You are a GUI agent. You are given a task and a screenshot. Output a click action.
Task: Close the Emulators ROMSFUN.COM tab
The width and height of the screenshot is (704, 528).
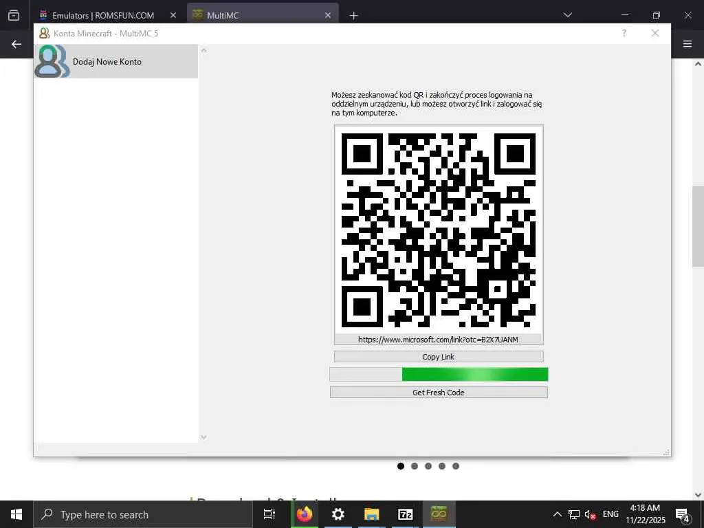pos(173,15)
